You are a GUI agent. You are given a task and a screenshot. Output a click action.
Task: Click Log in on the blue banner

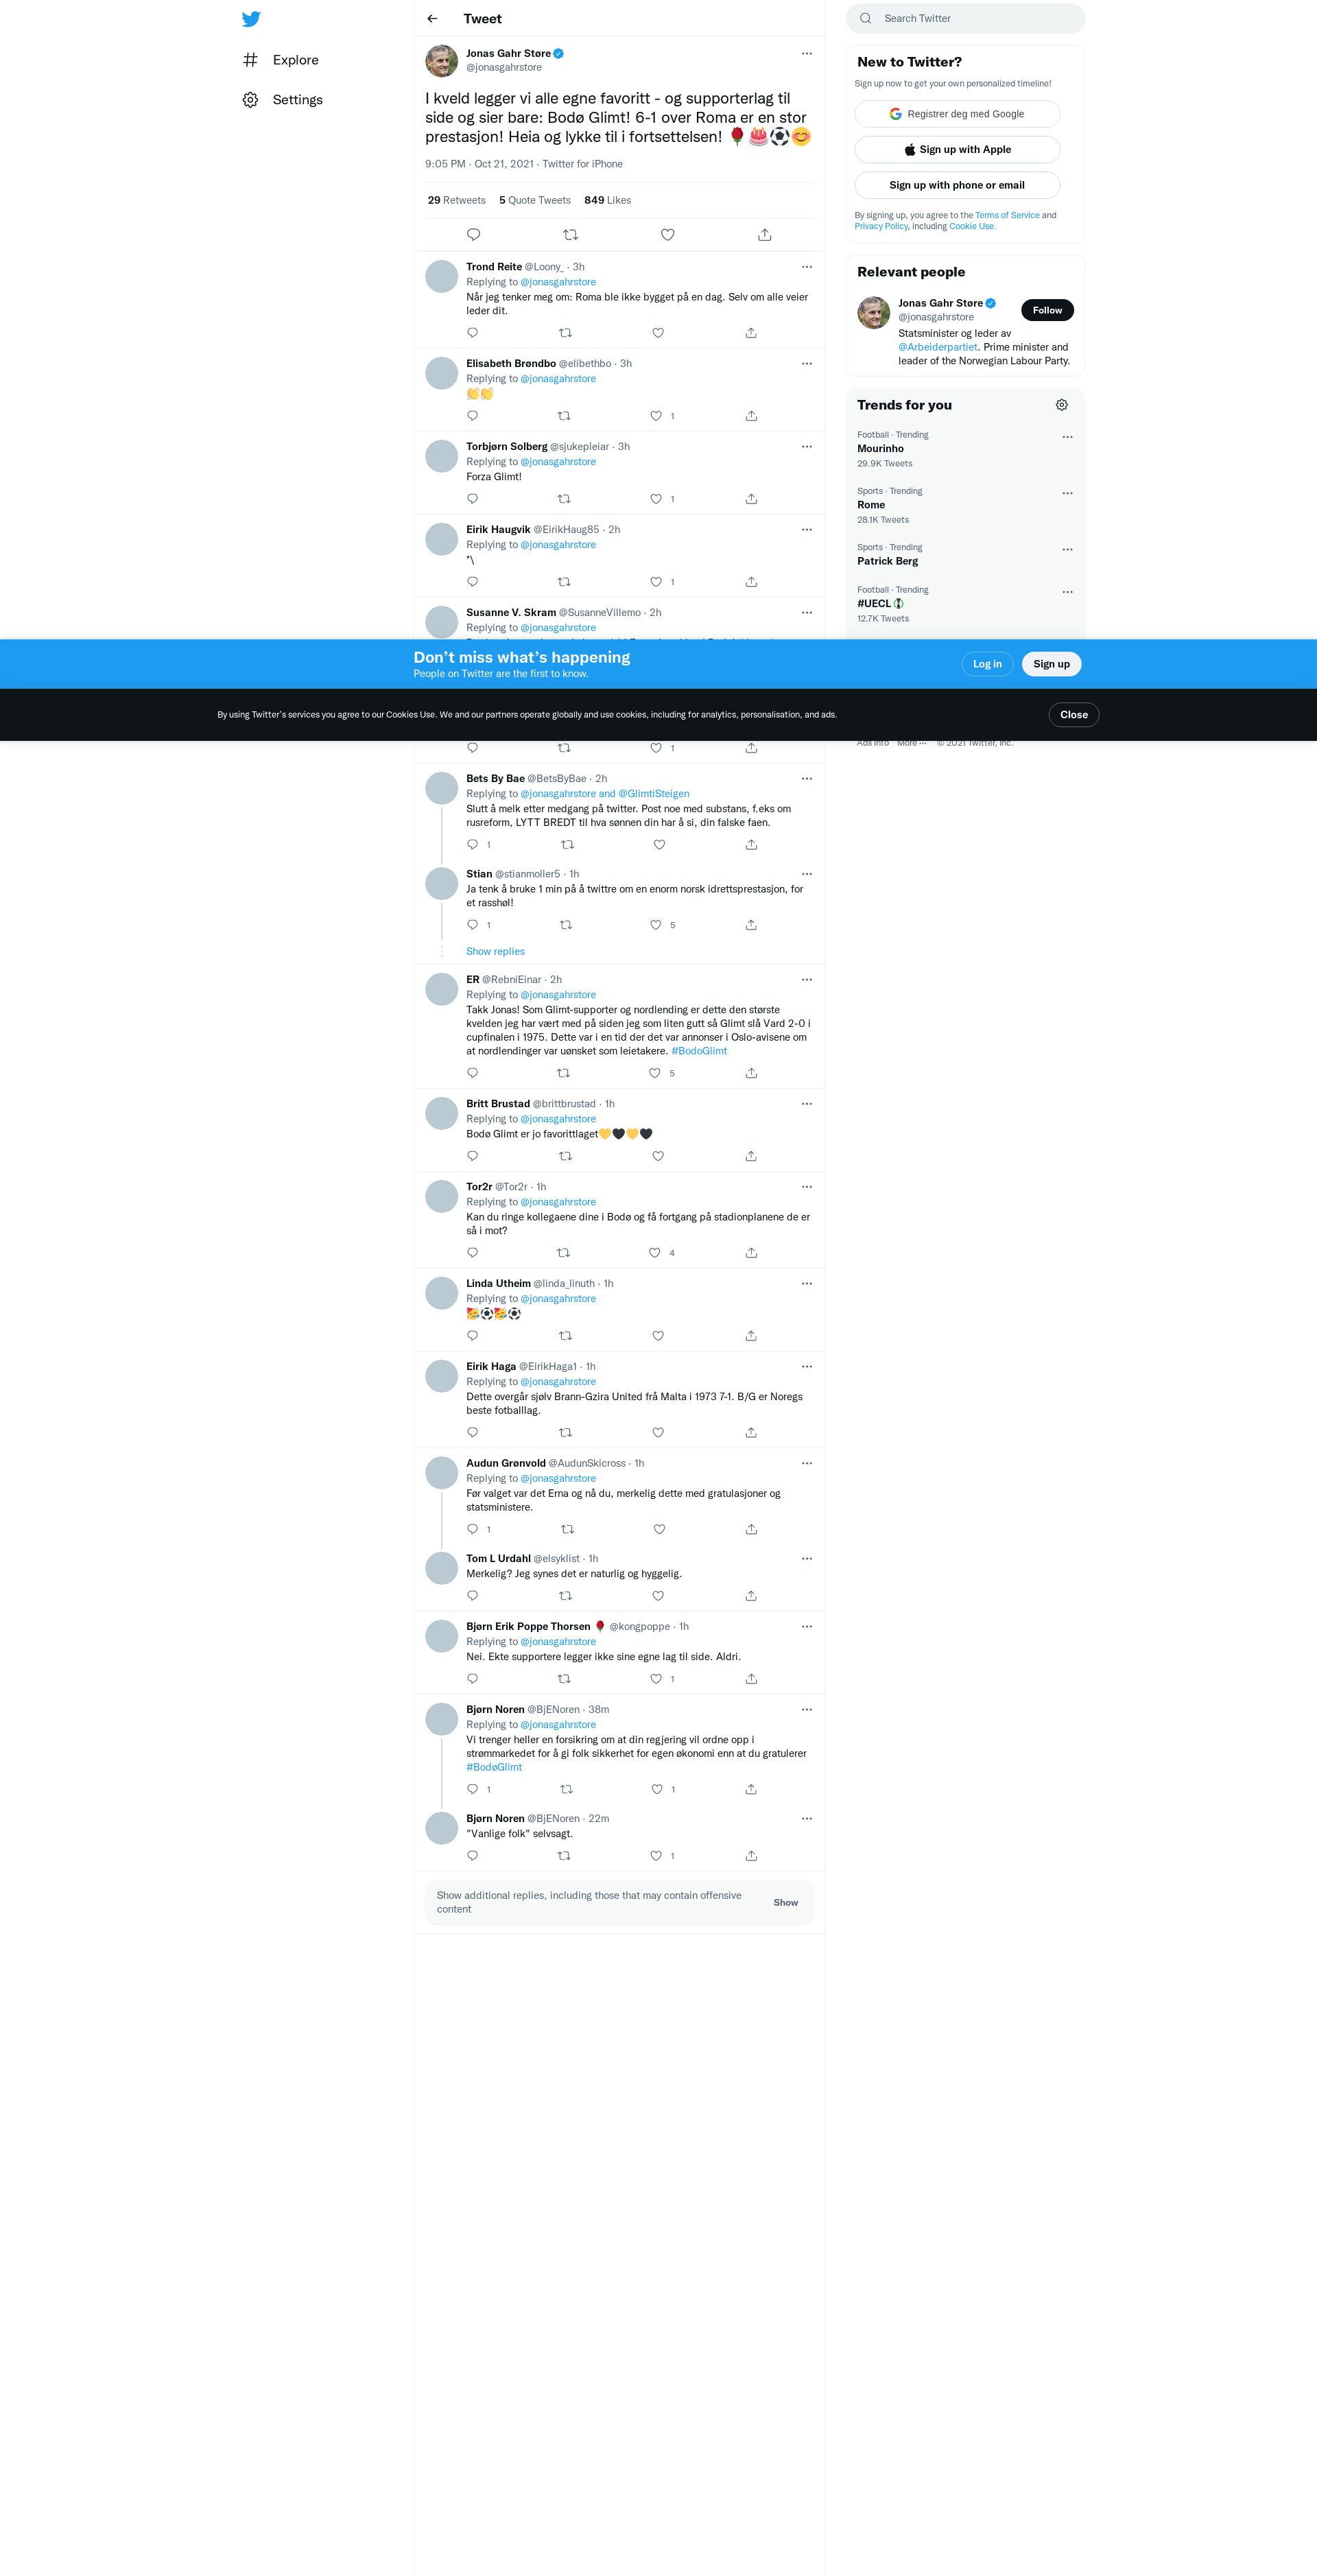(987, 664)
